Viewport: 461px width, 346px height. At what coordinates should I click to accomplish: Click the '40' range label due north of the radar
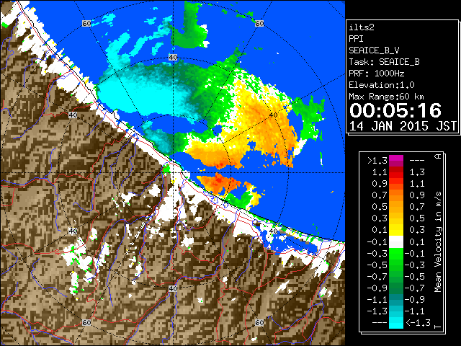tap(173, 57)
